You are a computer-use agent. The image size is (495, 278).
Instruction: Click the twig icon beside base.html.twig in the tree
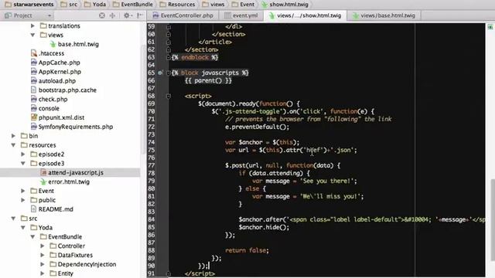point(53,44)
